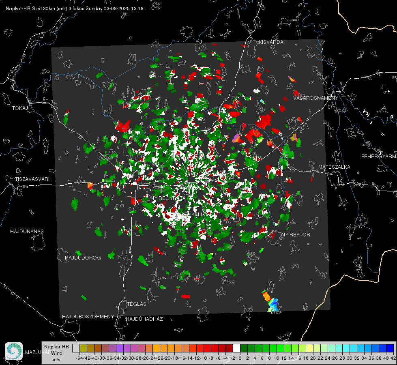Image resolution: width=397 pixels, height=365 pixels.
Task: Click the -24 value on legend scale
Action: (x=152, y=358)
